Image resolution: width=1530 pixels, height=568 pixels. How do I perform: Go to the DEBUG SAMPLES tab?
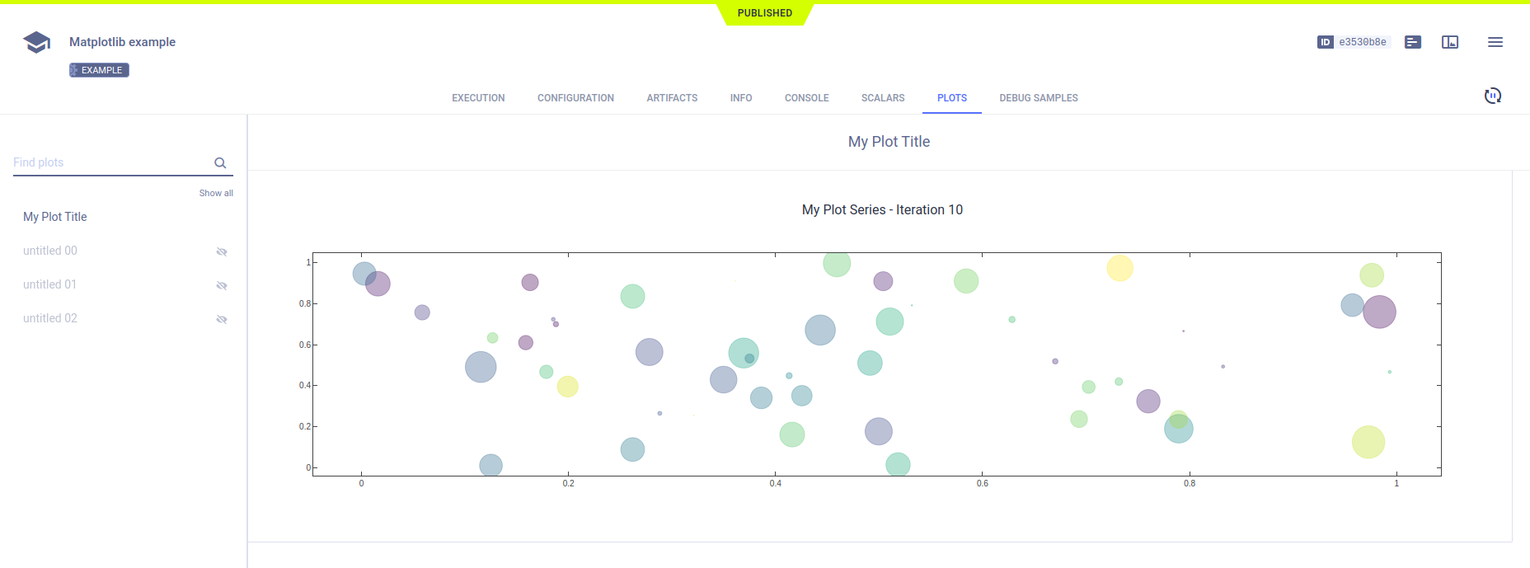click(1038, 98)
